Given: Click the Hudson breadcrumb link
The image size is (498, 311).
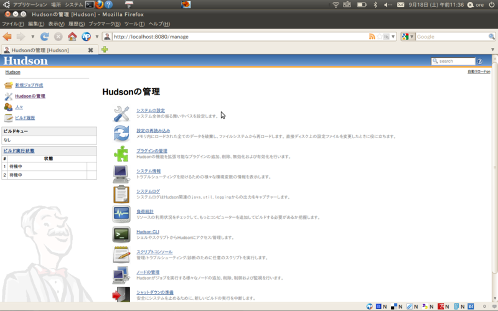Looking at the screenshot, I should (x=12, y=72).
